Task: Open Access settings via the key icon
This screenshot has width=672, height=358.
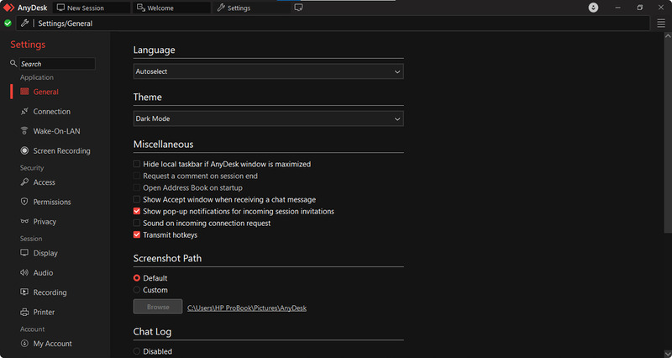Action: point(25,182)
